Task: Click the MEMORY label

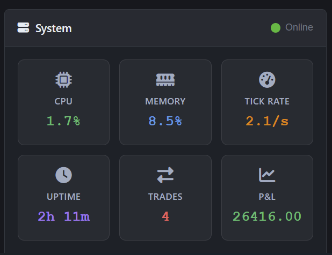Action: [165, 101]
